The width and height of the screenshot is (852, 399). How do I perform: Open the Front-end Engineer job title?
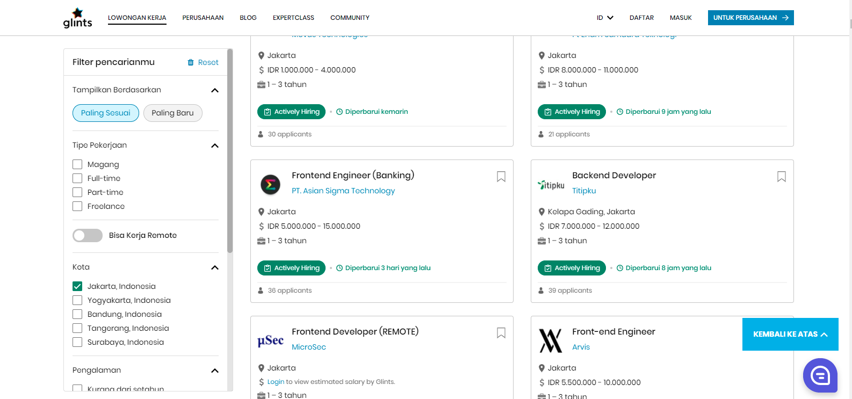[x=613, y=331]
